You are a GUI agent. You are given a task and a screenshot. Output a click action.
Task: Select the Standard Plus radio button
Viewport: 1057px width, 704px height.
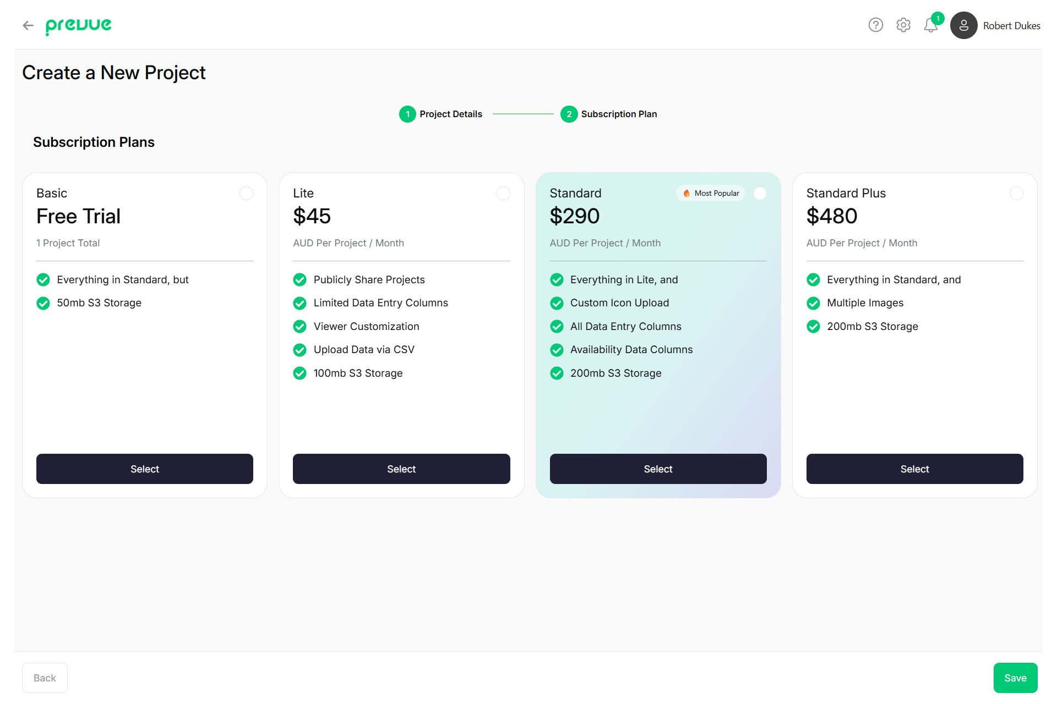[x=1016, y=193]
